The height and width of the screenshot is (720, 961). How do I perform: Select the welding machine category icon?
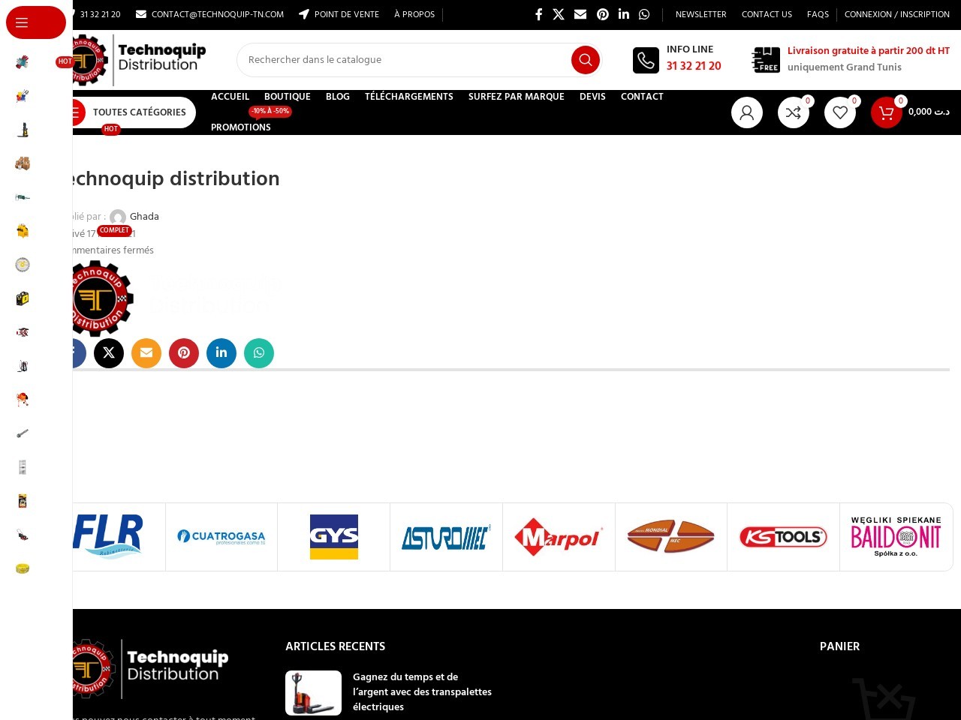pos(23,298)
